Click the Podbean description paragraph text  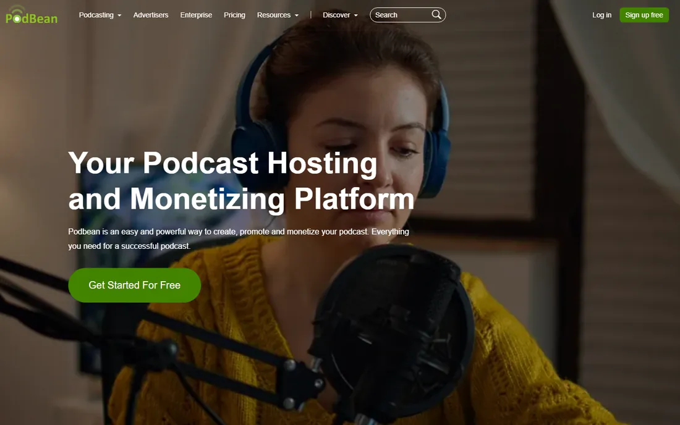[x=239, y=238]
